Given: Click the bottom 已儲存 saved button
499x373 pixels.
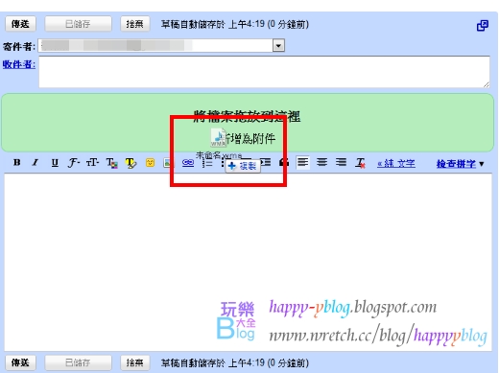Looking at the screenshot, I should coord(78,362).
